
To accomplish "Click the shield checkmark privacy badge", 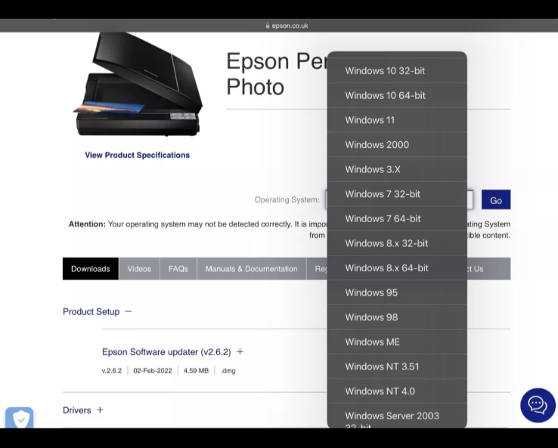I will (20, 418).
